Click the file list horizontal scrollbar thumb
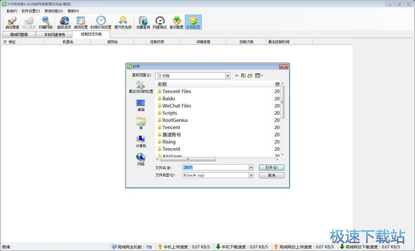This screenshot has height=251, width=415. coord(187,159)
